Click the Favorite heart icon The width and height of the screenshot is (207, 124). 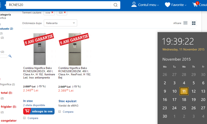click(167, 5)
